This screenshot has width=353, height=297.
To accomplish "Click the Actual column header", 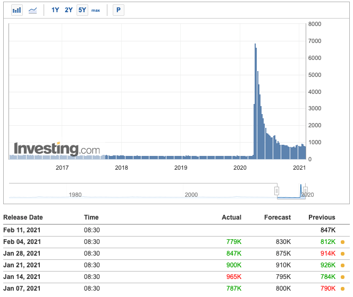I will (231, 217).
